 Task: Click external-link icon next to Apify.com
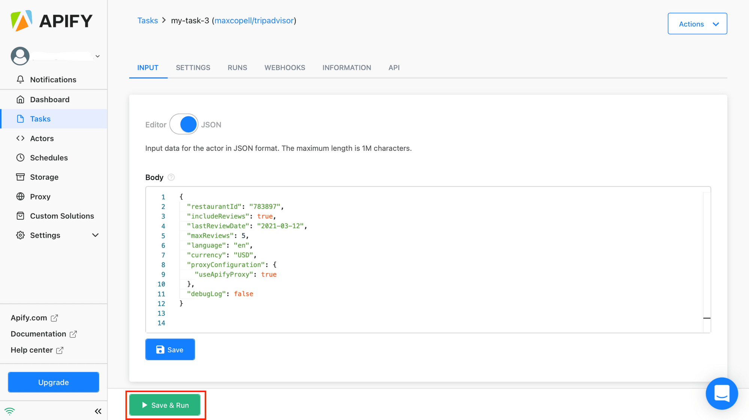coord(54,318)
